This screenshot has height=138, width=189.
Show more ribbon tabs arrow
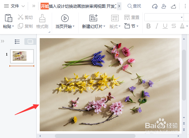pyautogui.click(x=119, y=6)
